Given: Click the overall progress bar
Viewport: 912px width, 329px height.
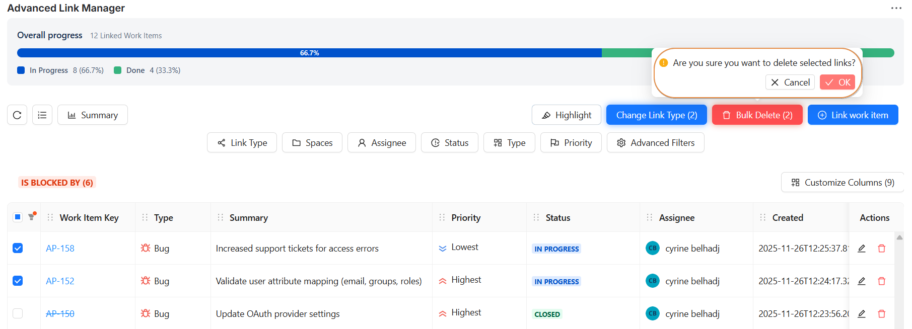Looking at the screenshot, I should pyautogui.click(x=309, y=53).
